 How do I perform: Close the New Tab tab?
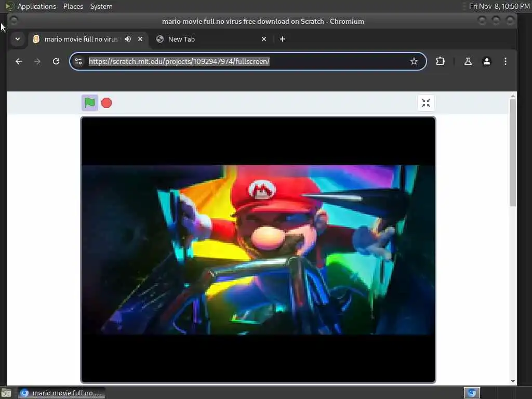pyautogui.click(x=264, y=39)
